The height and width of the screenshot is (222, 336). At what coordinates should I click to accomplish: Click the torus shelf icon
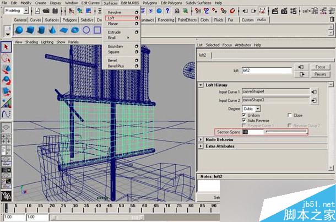75,30
